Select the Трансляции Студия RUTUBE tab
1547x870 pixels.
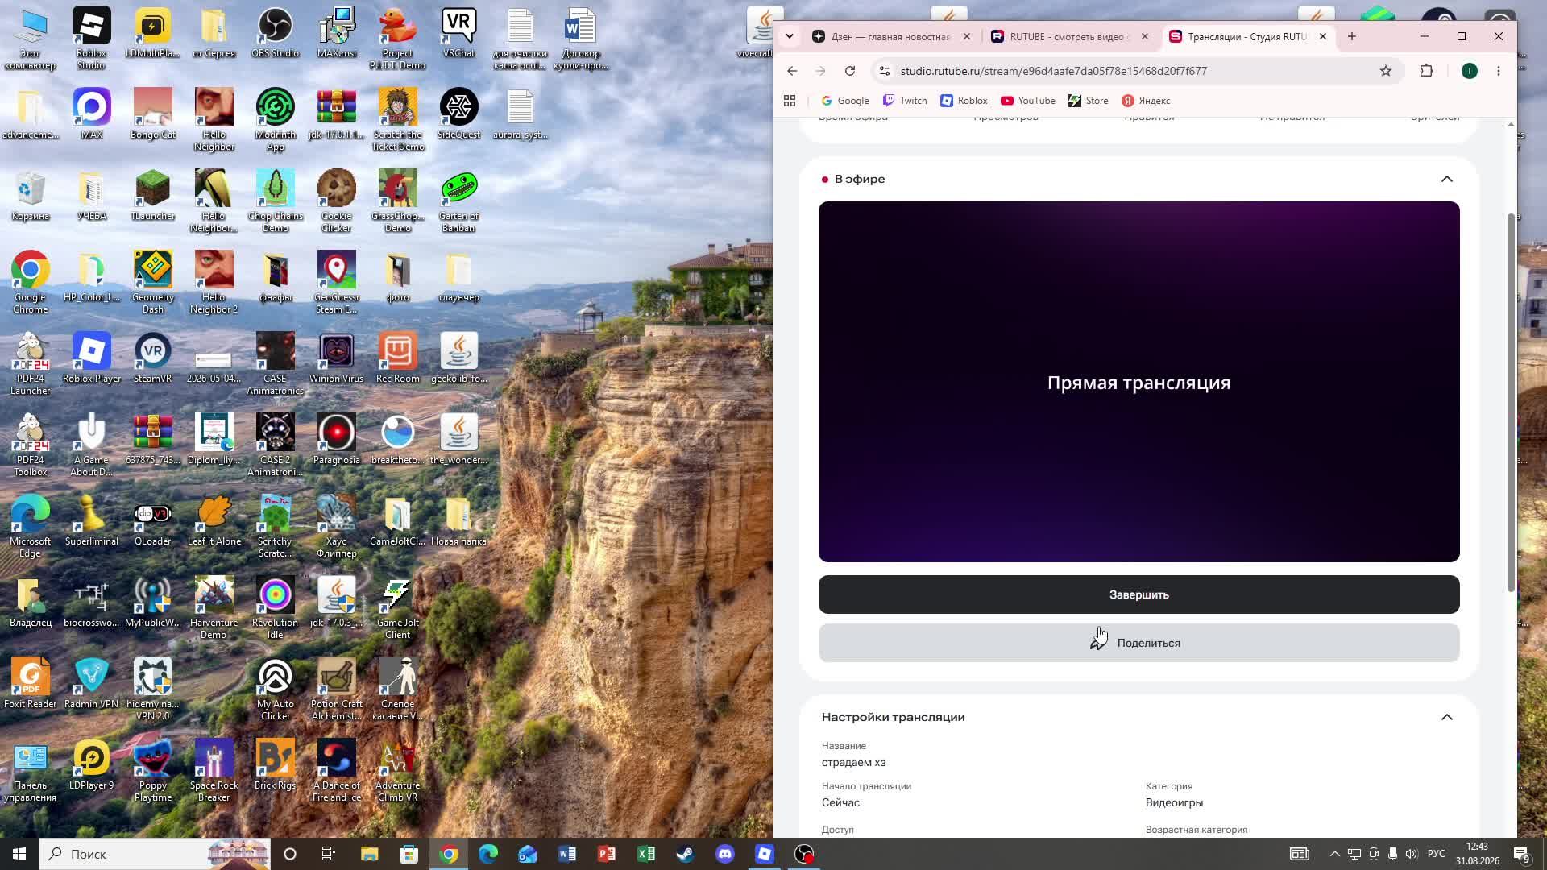pyautogui.click(x=1247, y=36)
